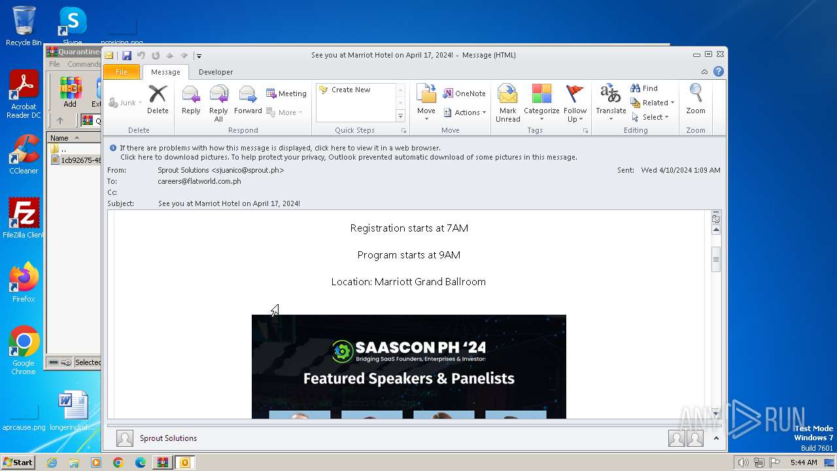This screenshot has height=471, width=837.
Task: Switch to the Message tab
Action: tap(165, 72)
